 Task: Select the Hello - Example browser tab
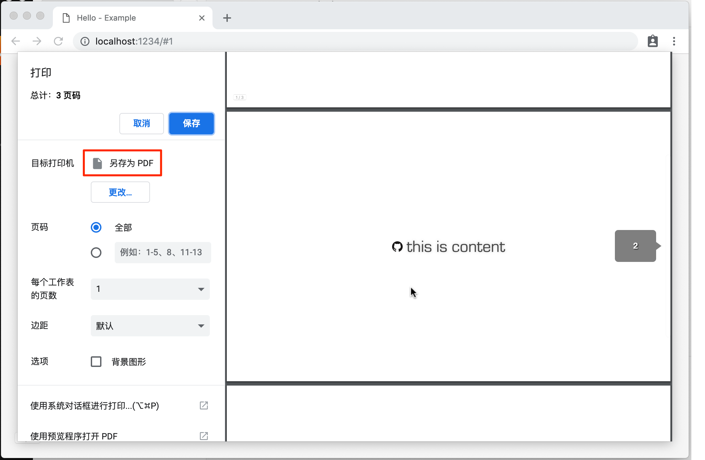(x=106, y=18)
